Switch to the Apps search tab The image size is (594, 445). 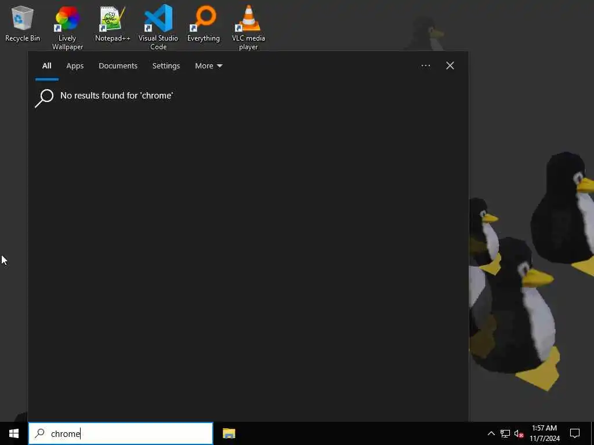click(x=75, y=66)
